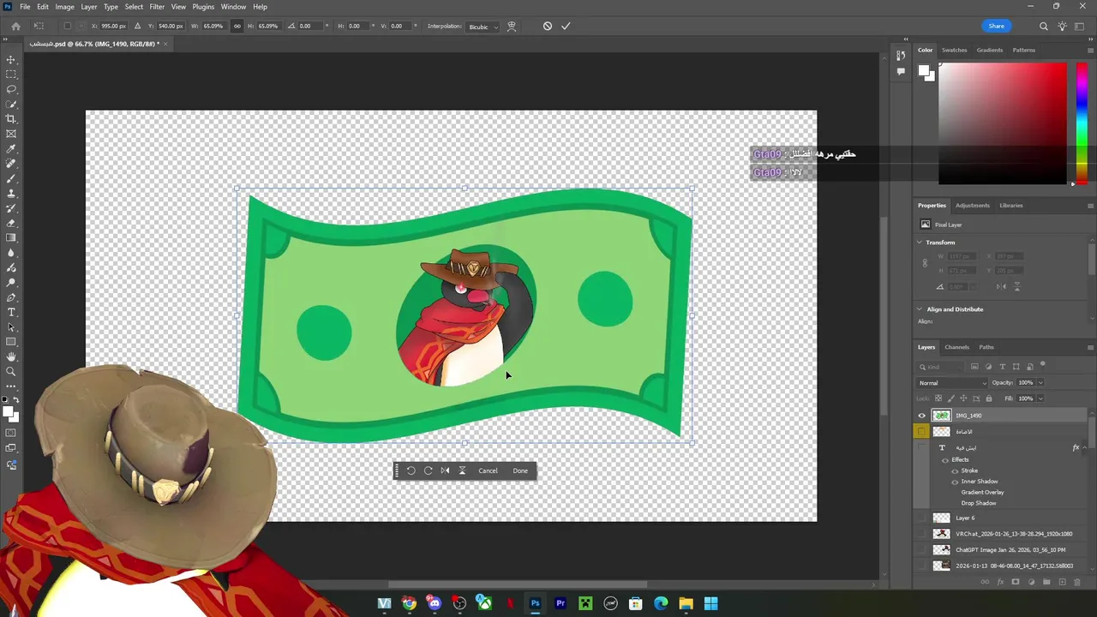The width and height of the screenshot is (1097, 617).
Task: Select the Move tool
Action: pos(11,59)
